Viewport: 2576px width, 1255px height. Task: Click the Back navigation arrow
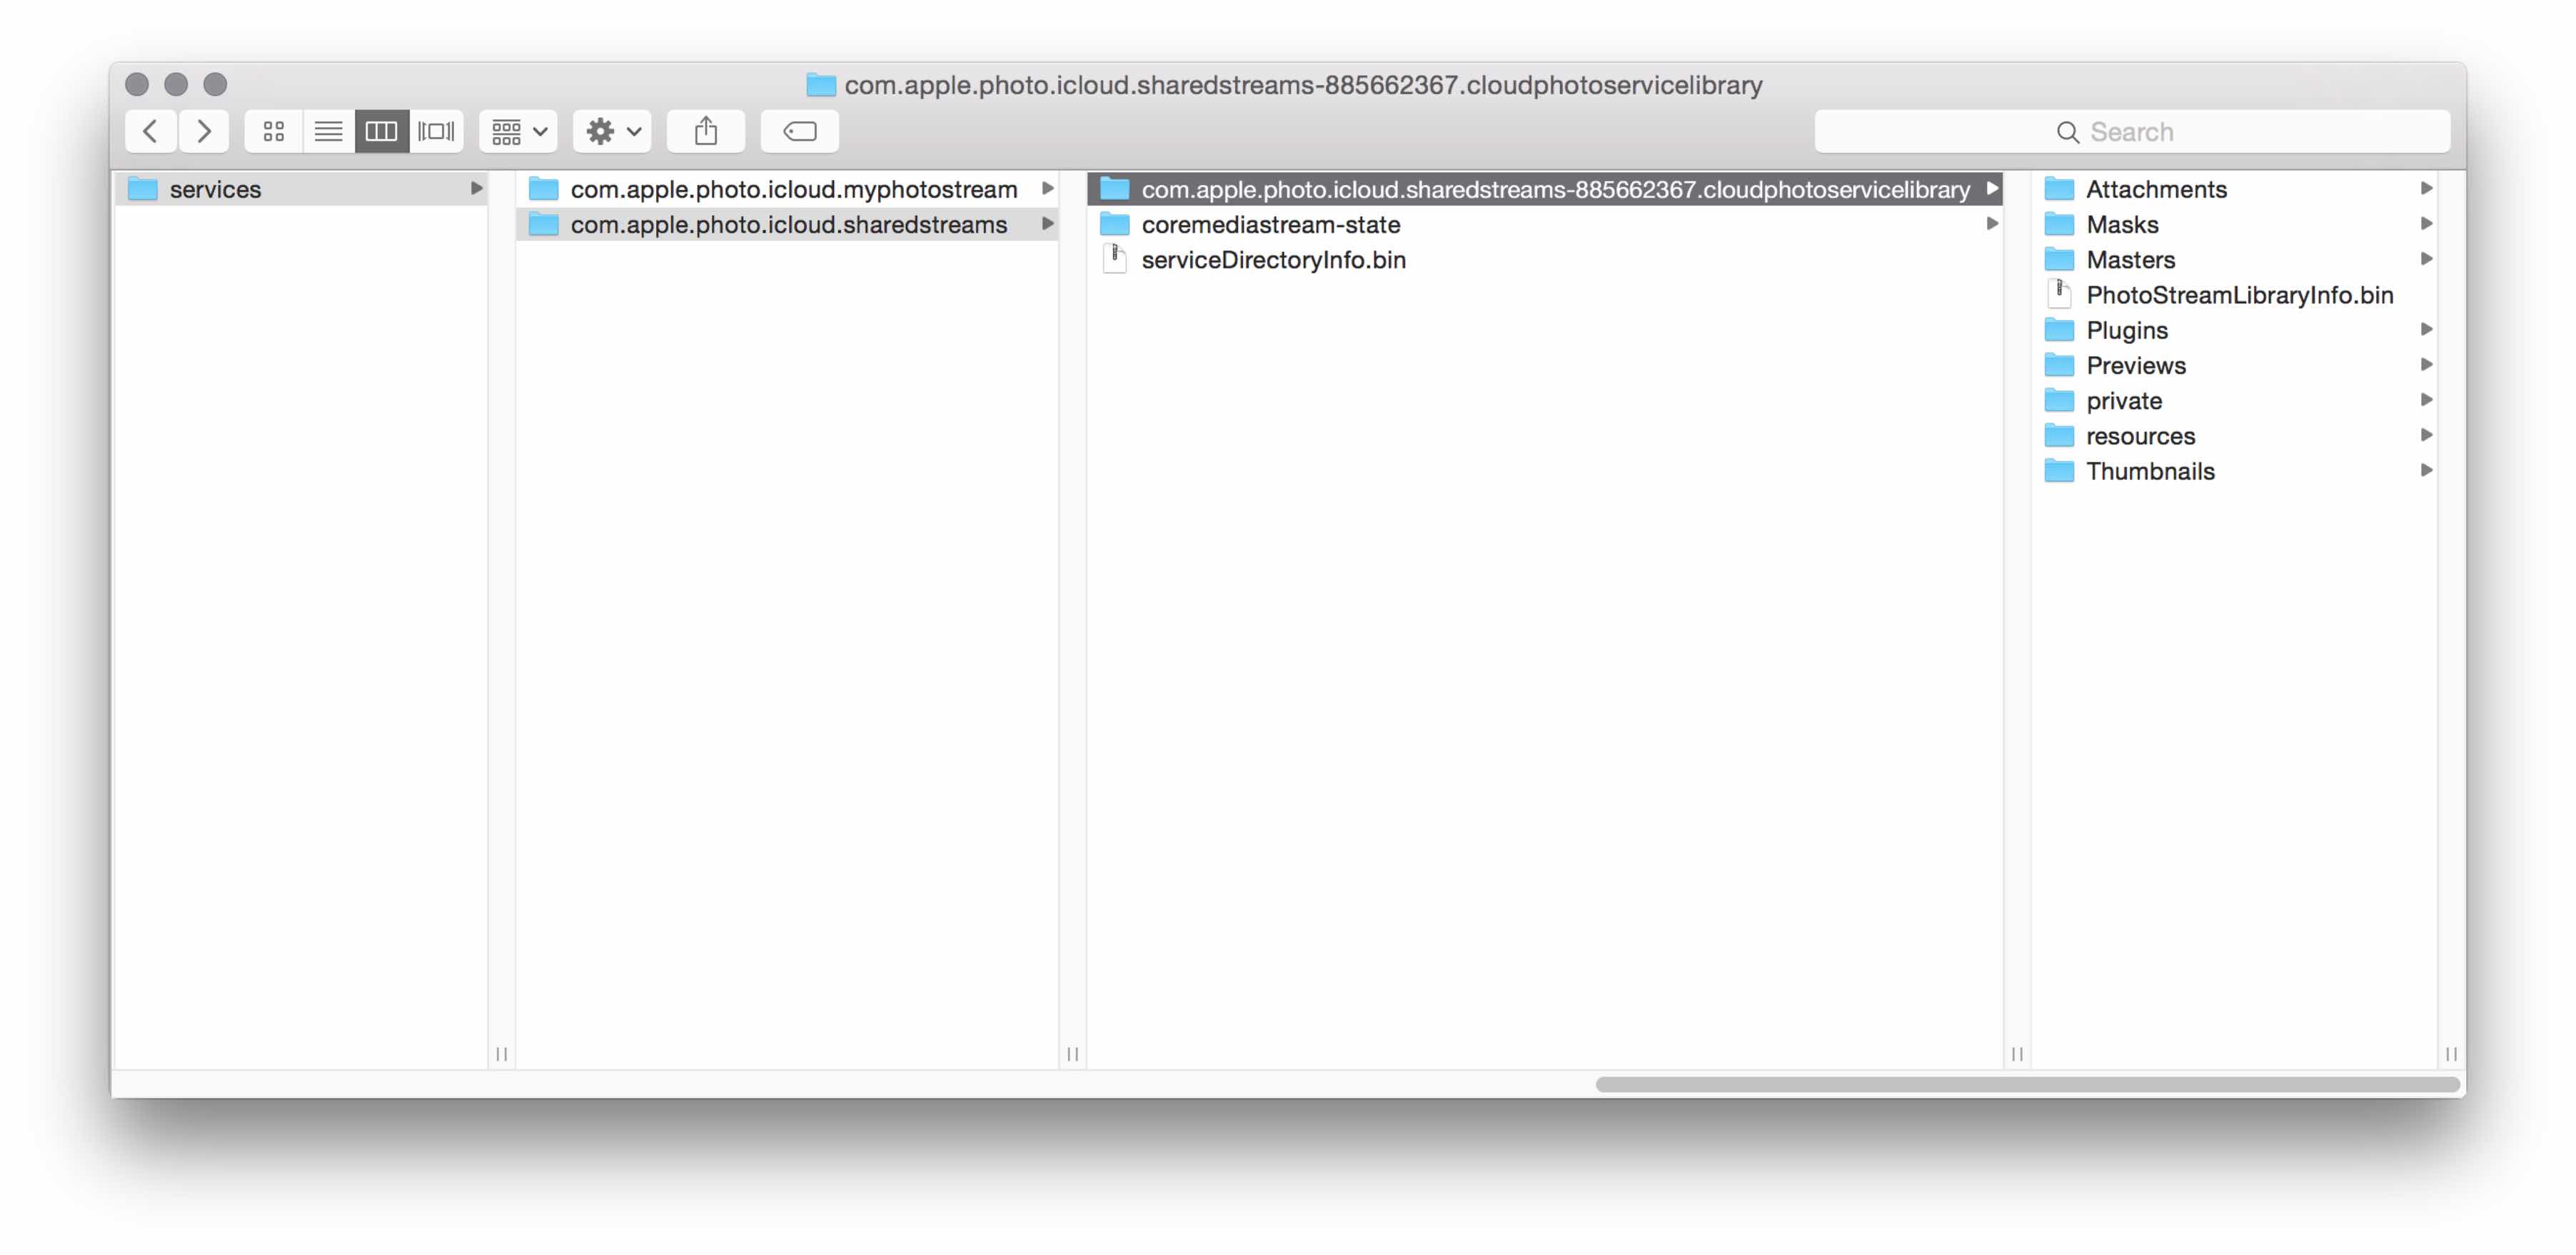[151, 131]
